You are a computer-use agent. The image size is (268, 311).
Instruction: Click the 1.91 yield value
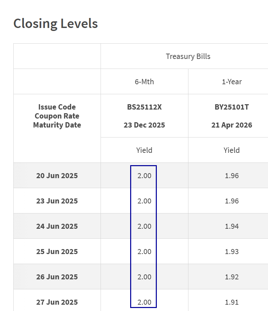[232, 302]
